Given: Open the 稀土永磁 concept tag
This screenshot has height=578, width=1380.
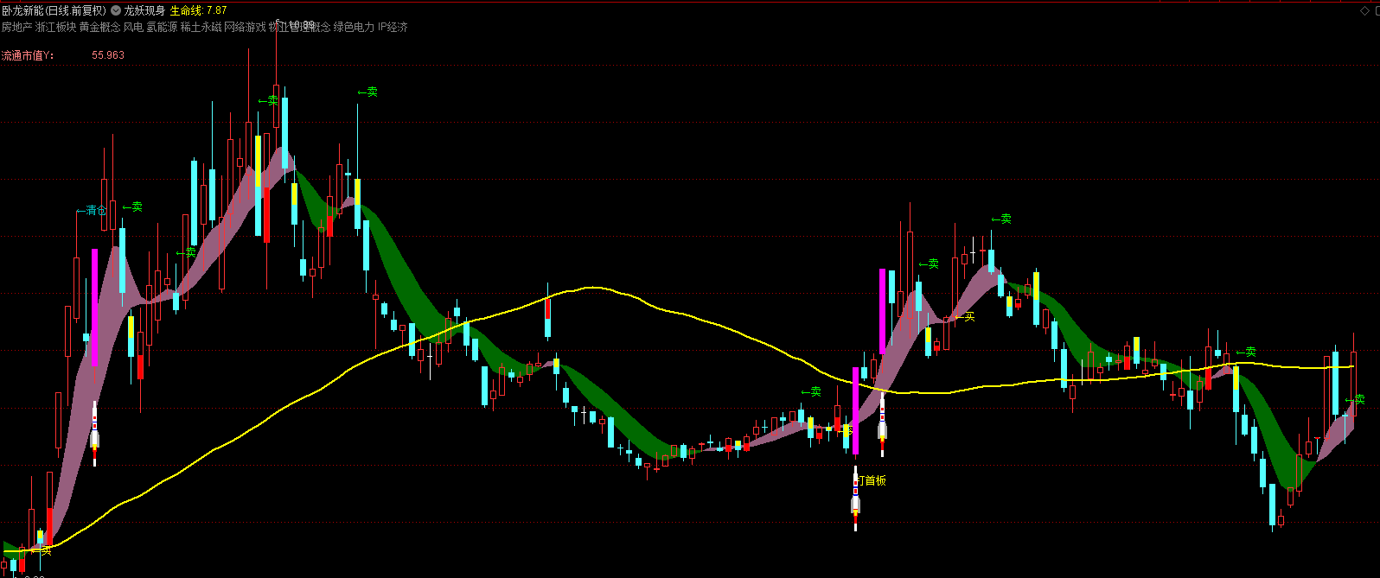Looking at the screenshot, I should pyautogui.click(x=201, y=28).
